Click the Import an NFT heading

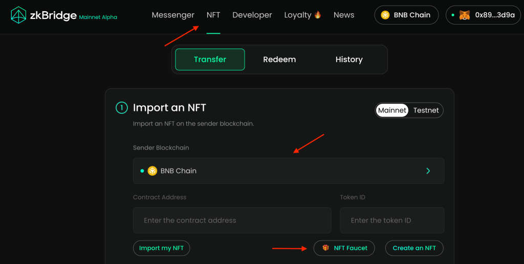(x=169, y=108)
